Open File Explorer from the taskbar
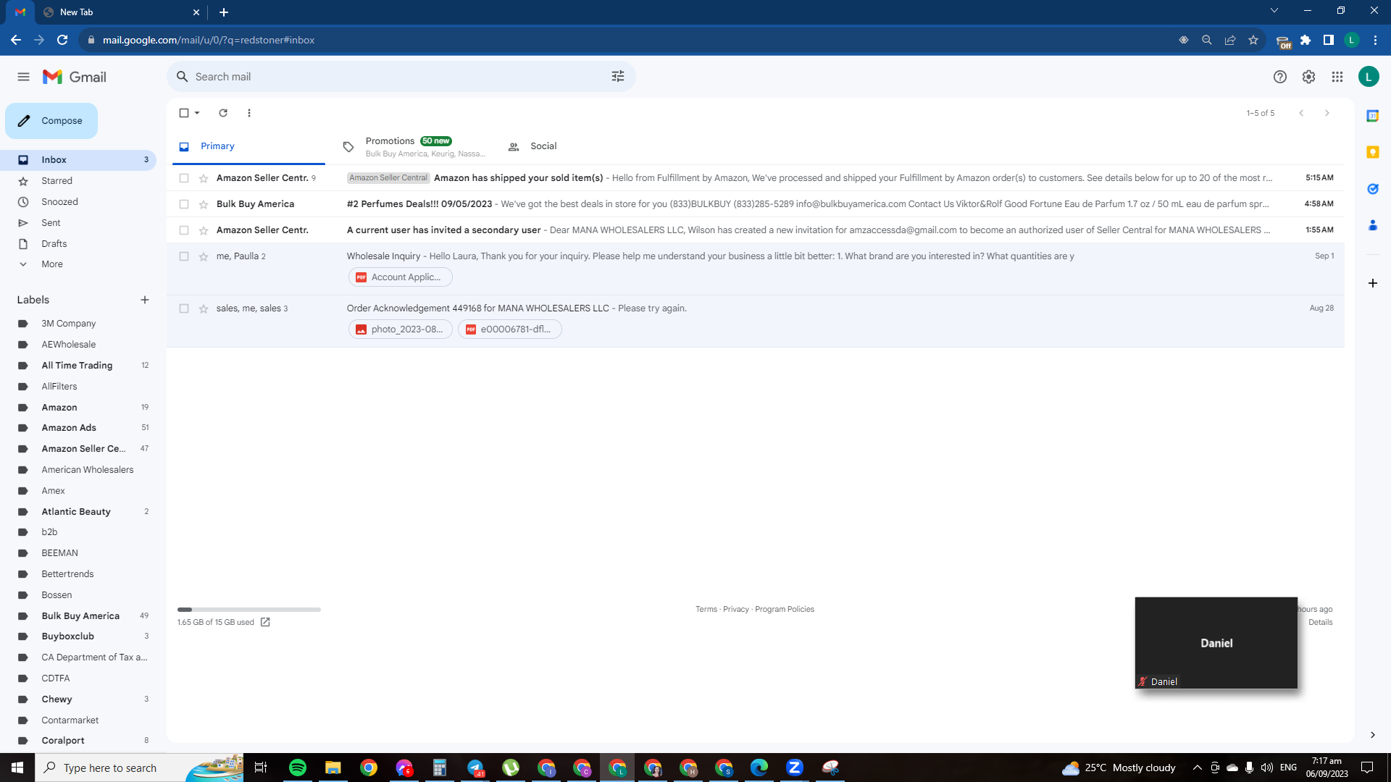The image size is (1391, 782). 333,768
